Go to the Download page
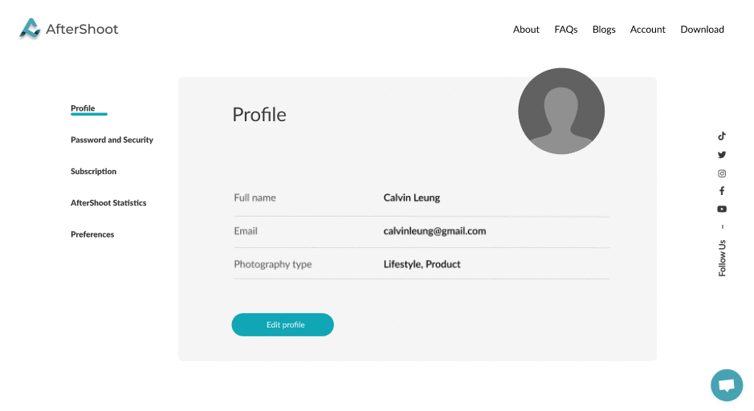 pyautogui.click(x=702, y=30)
